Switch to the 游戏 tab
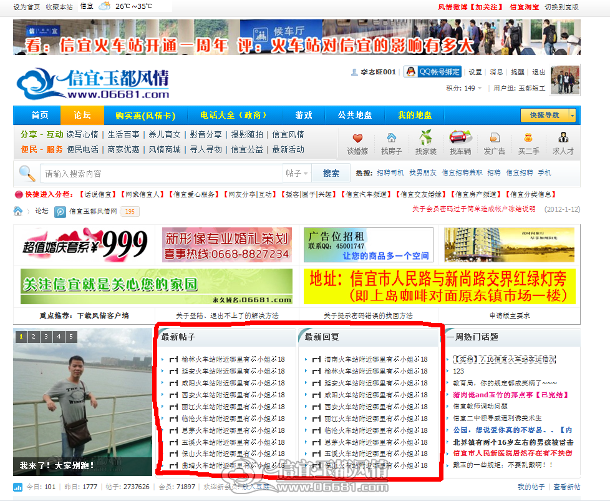 304,116
